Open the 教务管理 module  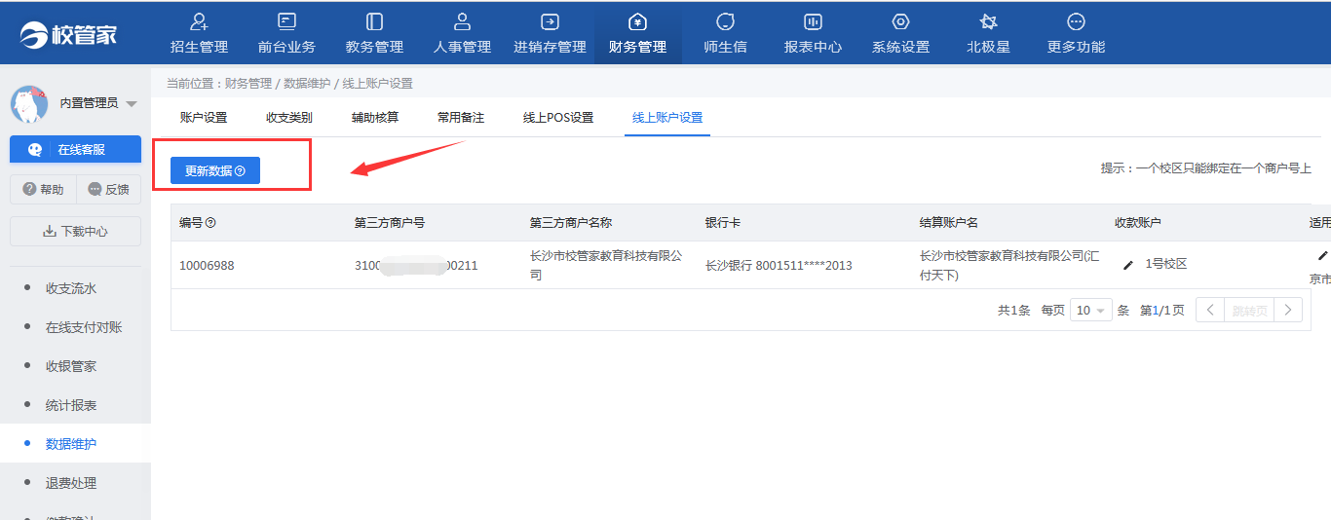(x=374, y=33)
